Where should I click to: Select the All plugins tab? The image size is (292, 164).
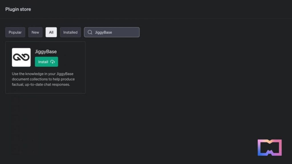point(51,32)
